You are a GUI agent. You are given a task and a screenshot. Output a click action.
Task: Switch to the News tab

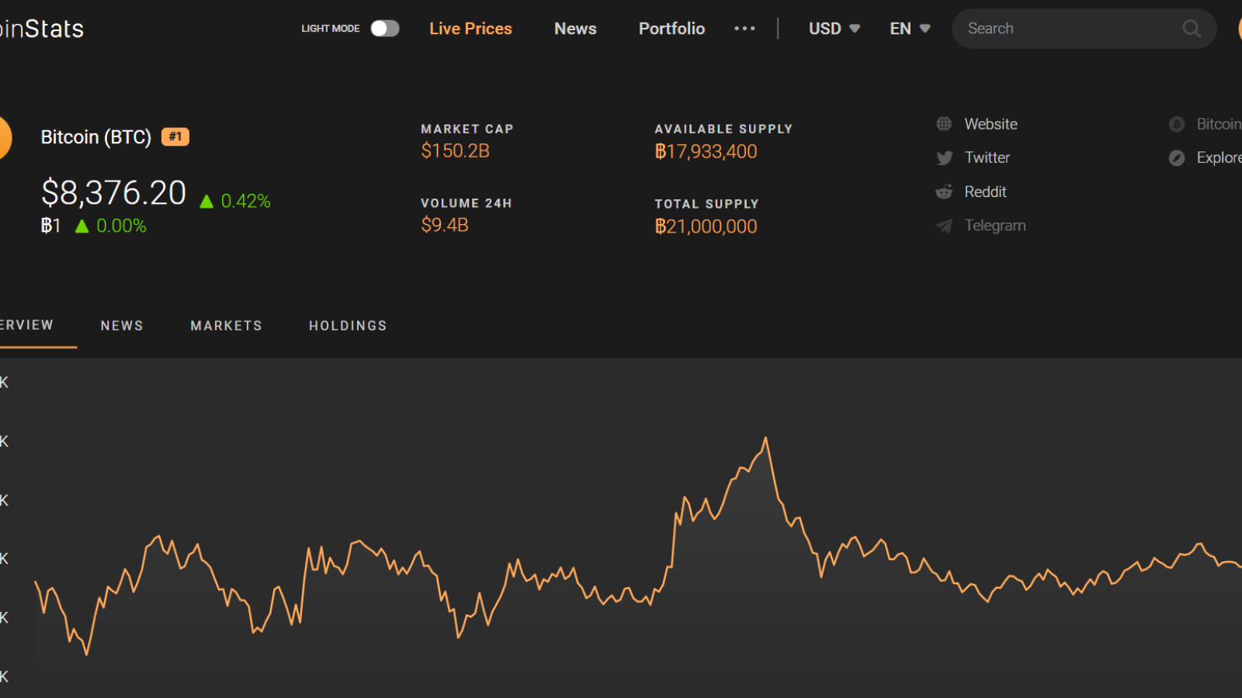click(x=122, y=326)
